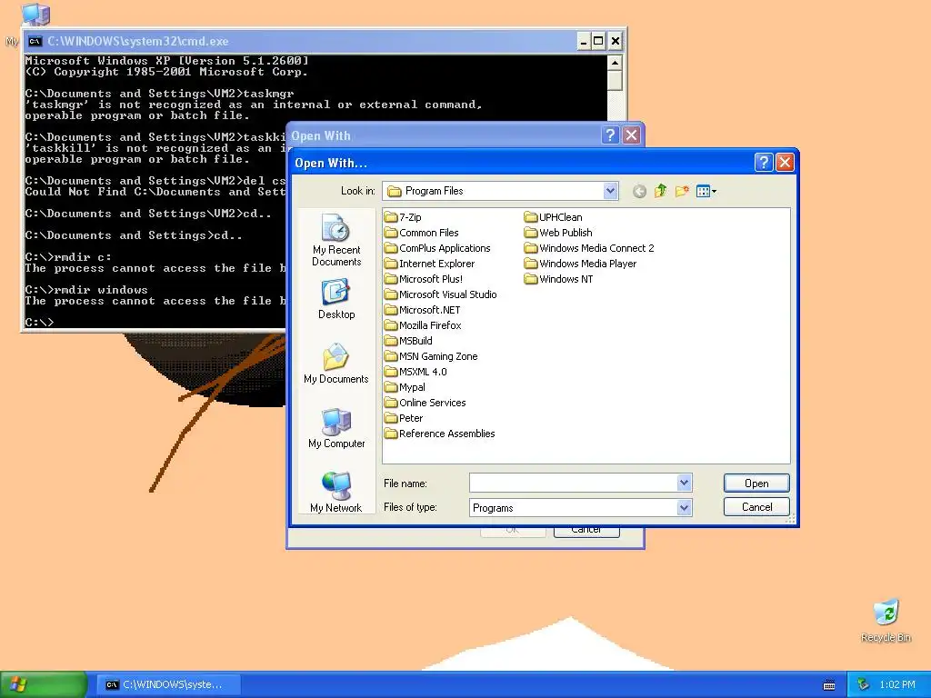The image size is (931, 698).
Task: Select the Reference Assemblies folder
Action: tap(440, 434)
